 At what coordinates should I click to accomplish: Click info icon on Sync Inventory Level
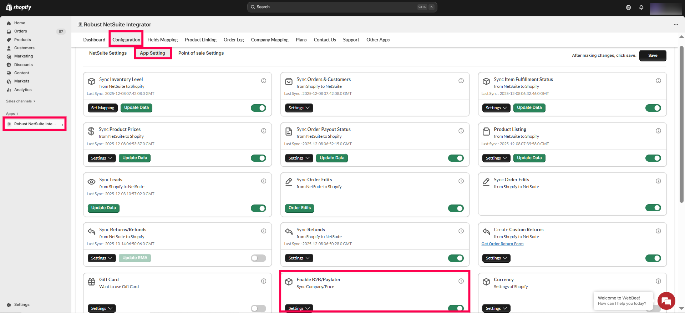point(264,81)
